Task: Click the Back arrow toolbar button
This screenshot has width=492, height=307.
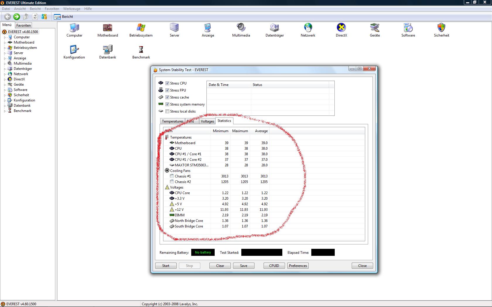Action: click(x=8, y=17)
